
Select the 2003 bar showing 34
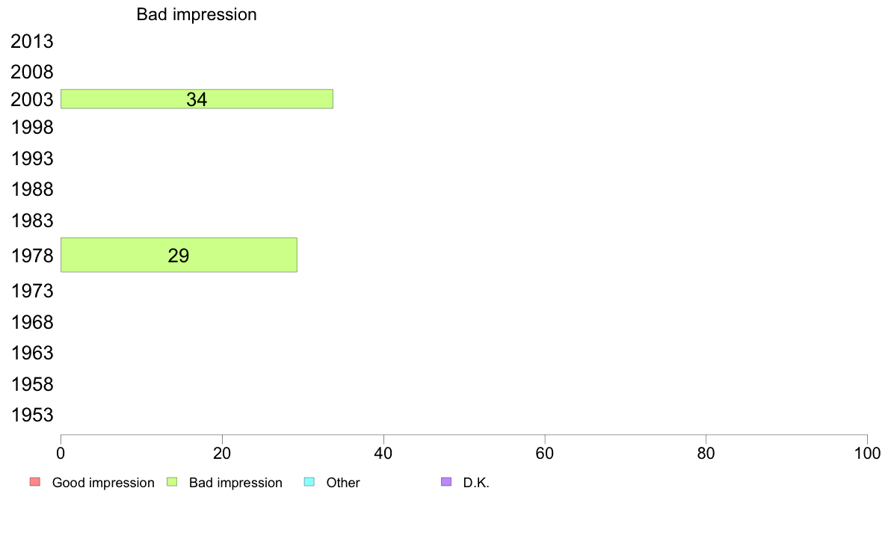pos(197,99)
